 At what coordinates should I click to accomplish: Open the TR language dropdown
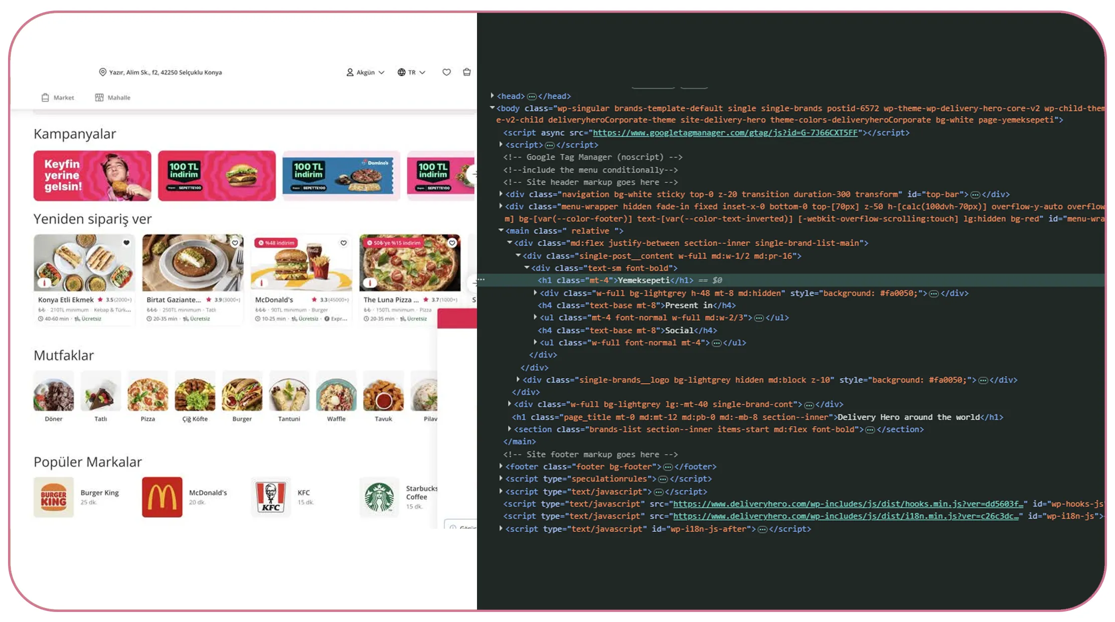pos(411,72)
